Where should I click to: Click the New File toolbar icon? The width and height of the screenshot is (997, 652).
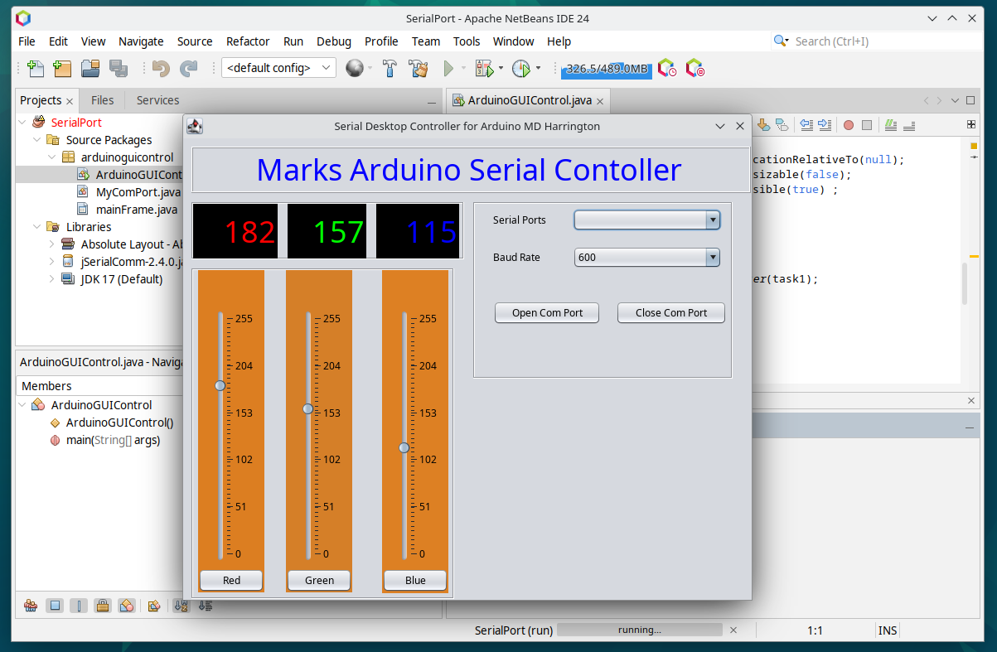(36, 69)
